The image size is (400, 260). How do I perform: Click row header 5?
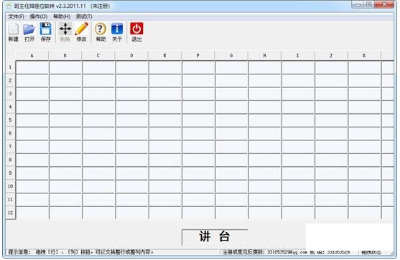[11, 120]
